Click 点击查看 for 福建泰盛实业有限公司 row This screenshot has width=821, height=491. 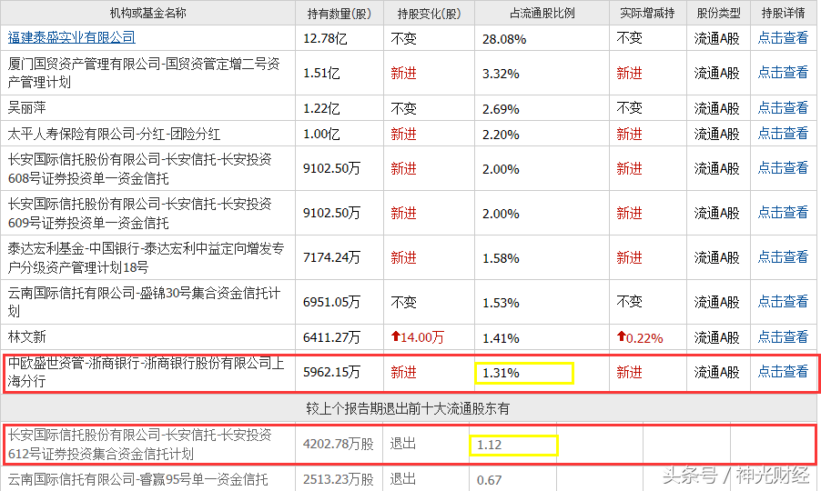(783, 37)
